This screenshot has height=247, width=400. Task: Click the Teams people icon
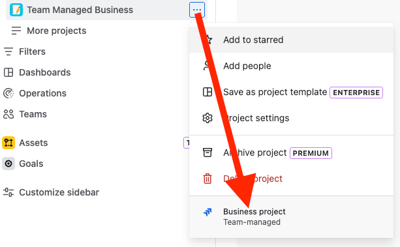[8, 114]
